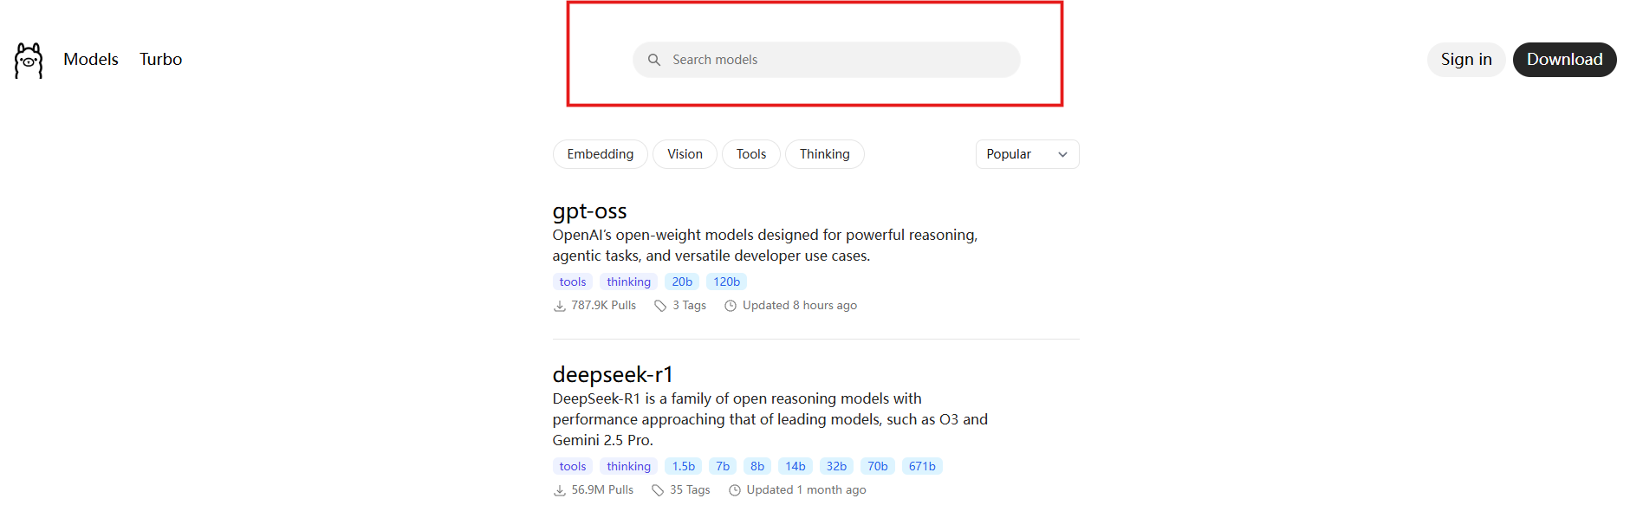
Task: Select the tools tag under deepseek-r1
Action: [573, 466]
